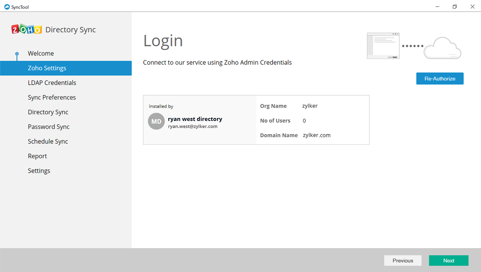Click the 'Installed by' label
This screenshot has height=272, width=481.
coord(161,106)
